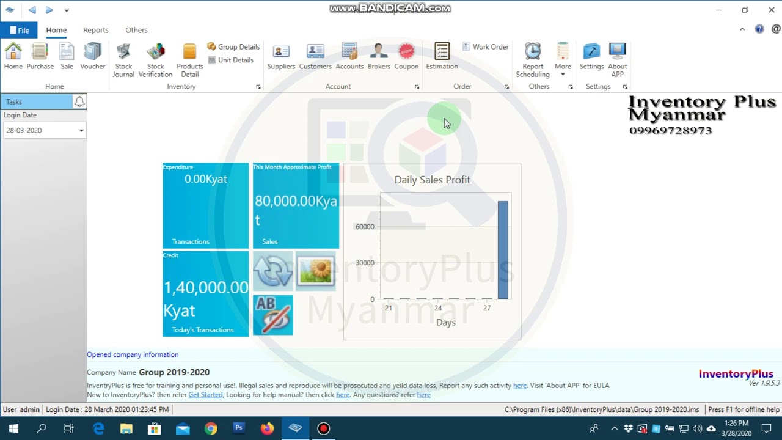Open Group Details
Viewport: 782px width, 440px height.
[233, 46]
